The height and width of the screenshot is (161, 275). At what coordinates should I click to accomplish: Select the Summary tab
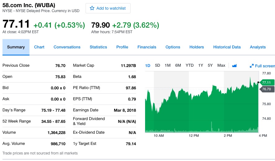point(16,47)
